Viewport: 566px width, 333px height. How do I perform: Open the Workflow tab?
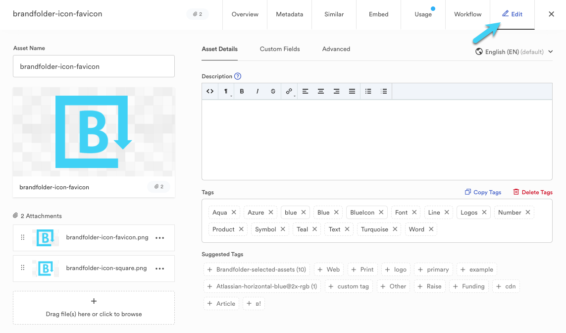pyautogui.click(x=468, y=14)
